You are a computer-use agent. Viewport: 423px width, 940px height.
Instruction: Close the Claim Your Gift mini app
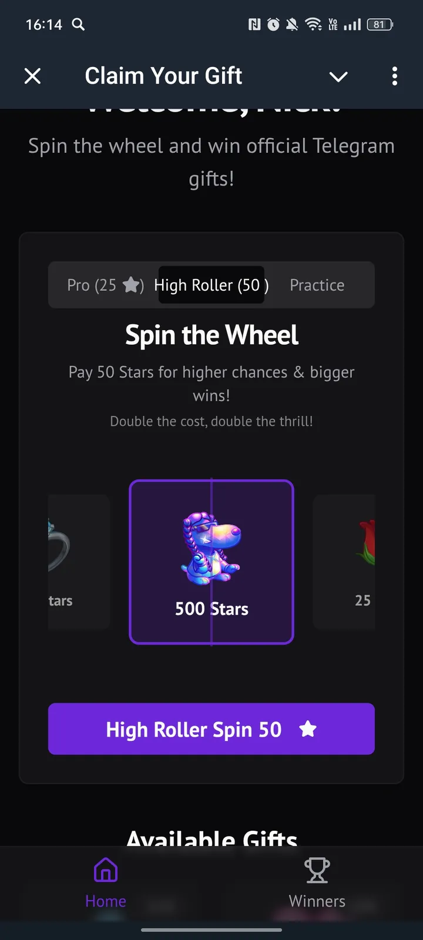(33, 76)
